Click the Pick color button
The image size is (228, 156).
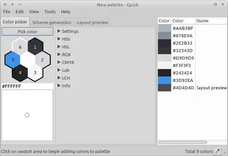(x=27, y=32)
